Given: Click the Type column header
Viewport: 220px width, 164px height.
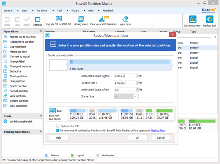Looking at the screenshot, I should (x=193, y=32).
